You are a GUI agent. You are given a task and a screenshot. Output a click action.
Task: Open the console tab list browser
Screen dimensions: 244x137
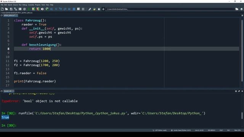click(x=2, y=91)
